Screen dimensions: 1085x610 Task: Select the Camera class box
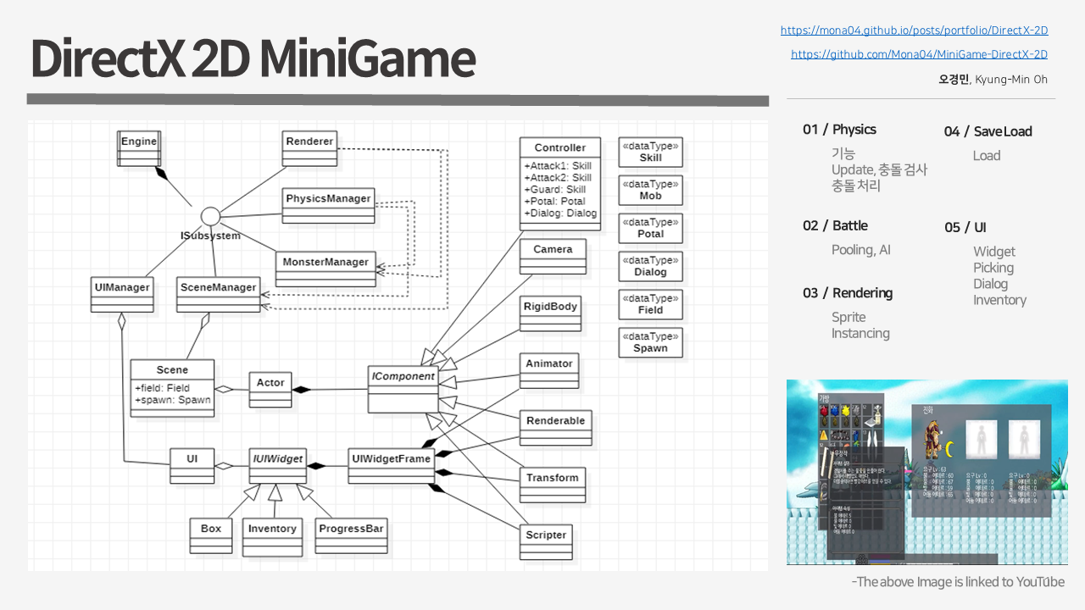553,257
